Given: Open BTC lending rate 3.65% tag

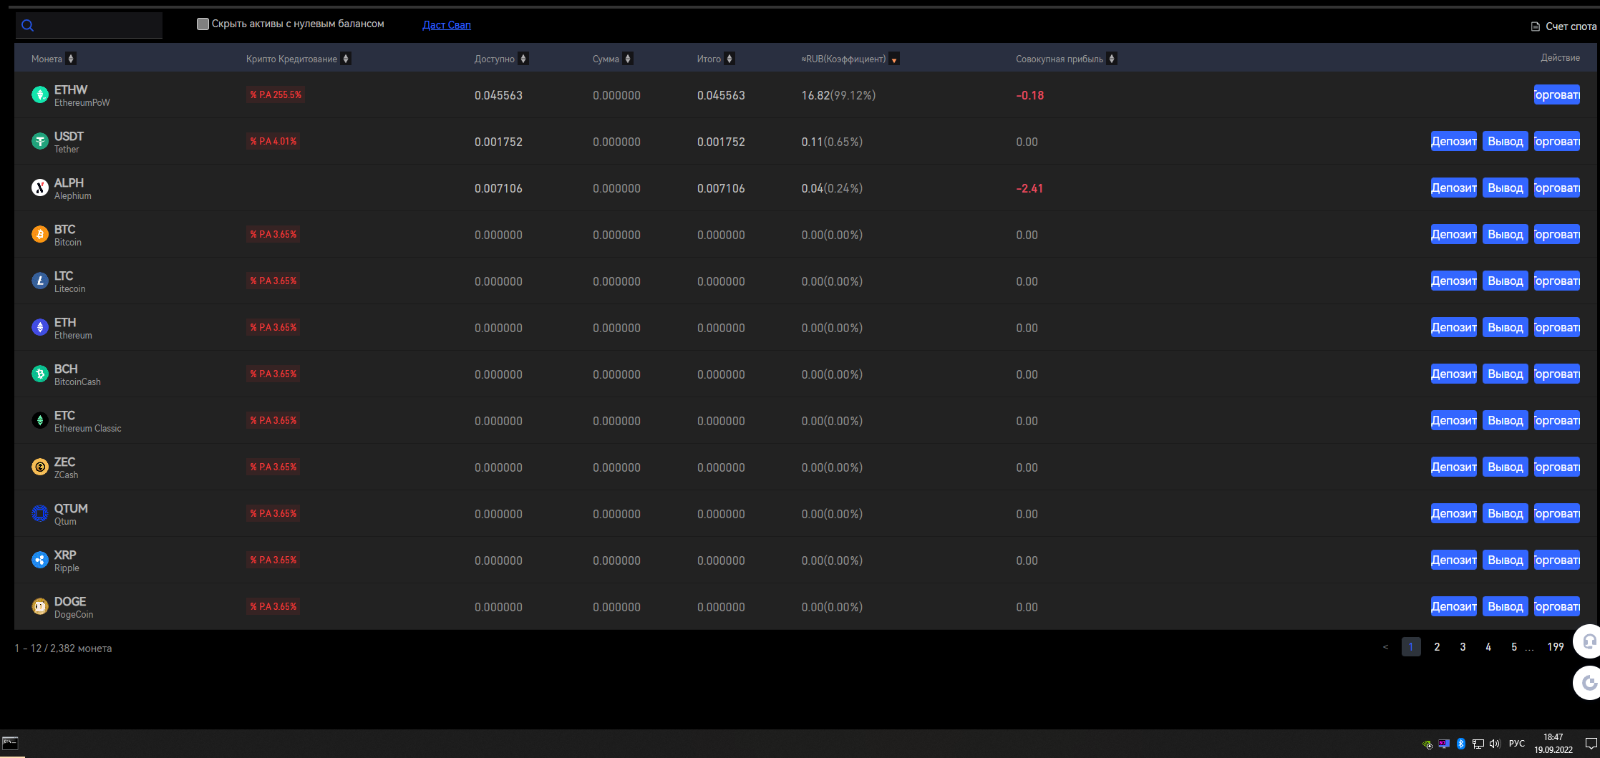Looking at the screenshot, I should coord(273,234).
